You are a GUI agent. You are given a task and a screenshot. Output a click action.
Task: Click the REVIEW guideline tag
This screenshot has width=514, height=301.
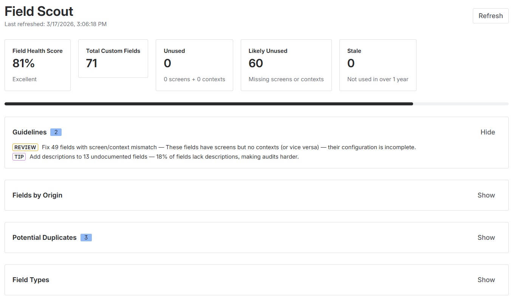(25, 147)
